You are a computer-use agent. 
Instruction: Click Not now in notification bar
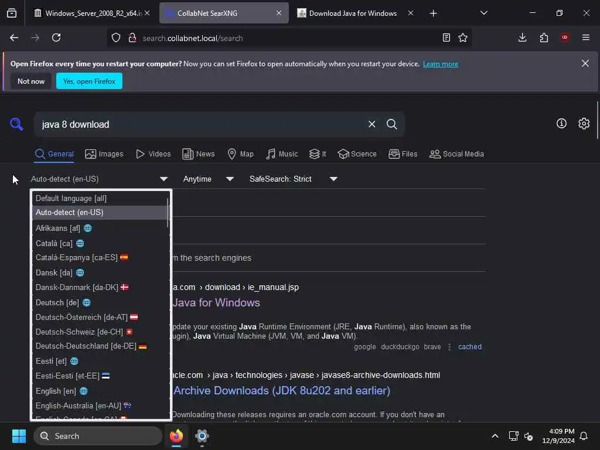click(31, 81)
